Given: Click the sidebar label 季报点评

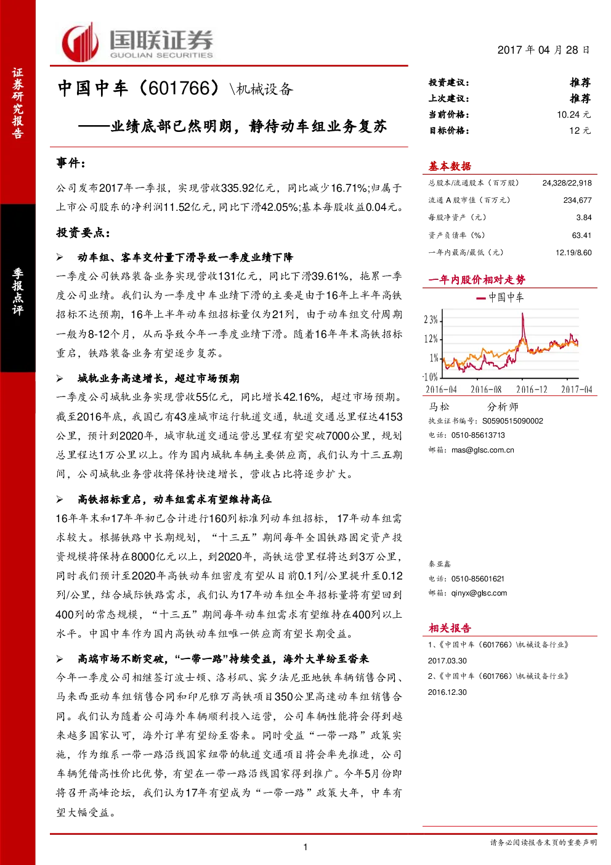Looking at the screenshot, I should (x=17, y=292).
